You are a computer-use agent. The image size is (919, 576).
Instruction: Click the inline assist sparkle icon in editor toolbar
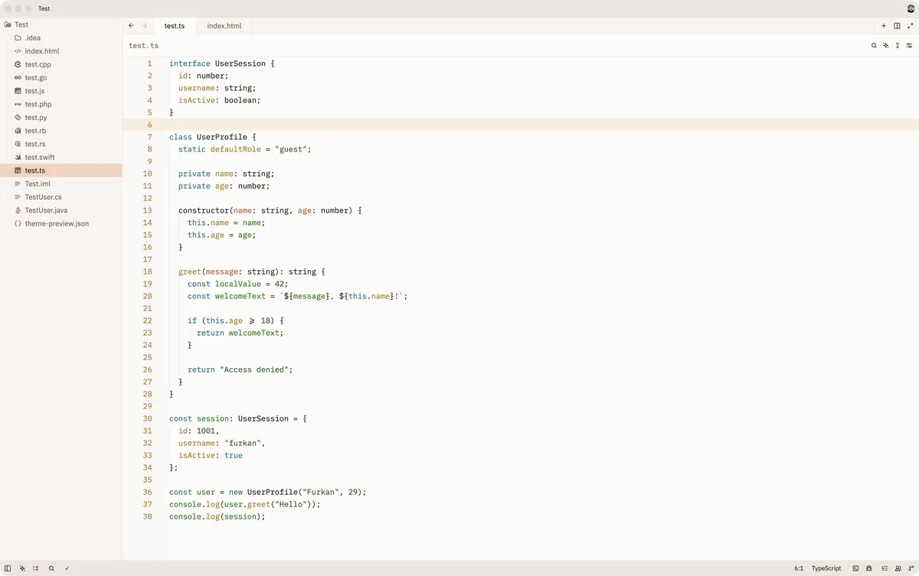pyautogui.click(x=886, y=45)
